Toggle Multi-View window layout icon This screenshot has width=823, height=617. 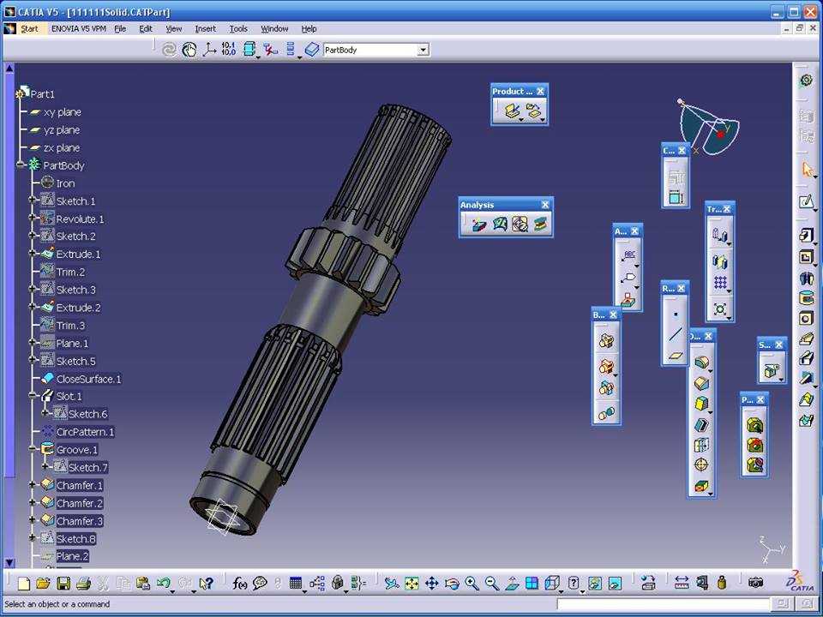tap(532, 584)
